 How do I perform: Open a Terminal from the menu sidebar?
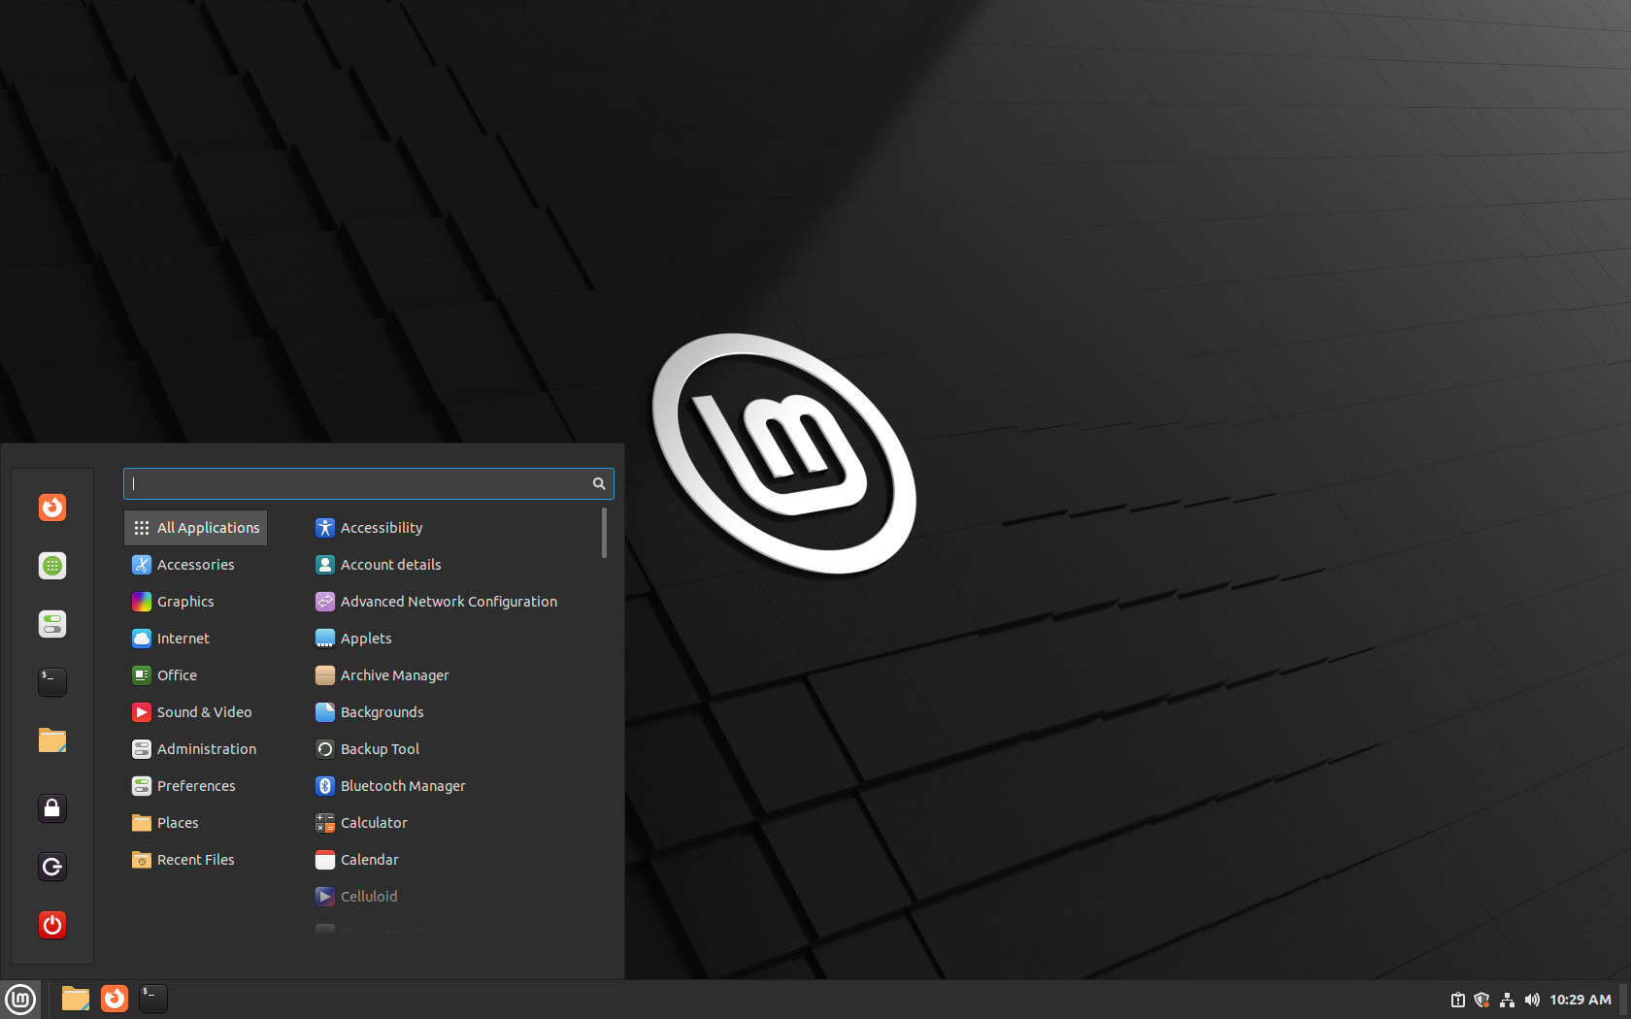pyautogui.click(x=51, y=681)
